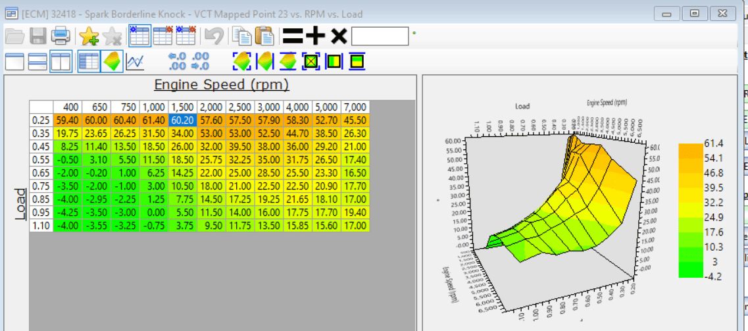Select the 7,000 rpm column header

[x=355, y=107]
